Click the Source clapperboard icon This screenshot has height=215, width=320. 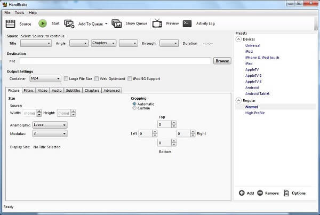(x=10, y=23)
